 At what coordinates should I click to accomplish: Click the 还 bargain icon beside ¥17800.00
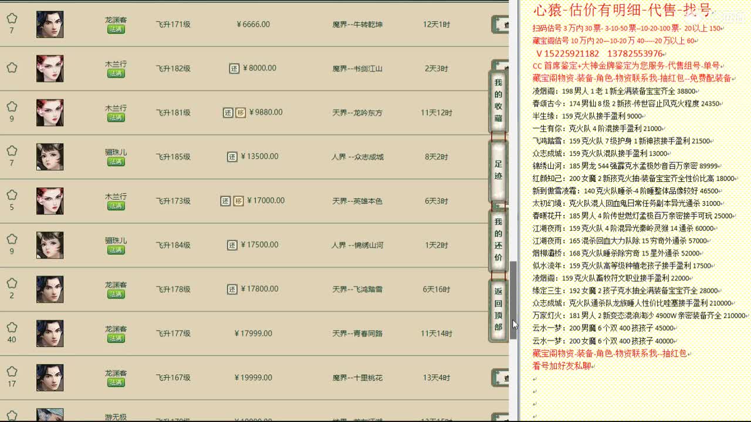click(x=232, y=289)
